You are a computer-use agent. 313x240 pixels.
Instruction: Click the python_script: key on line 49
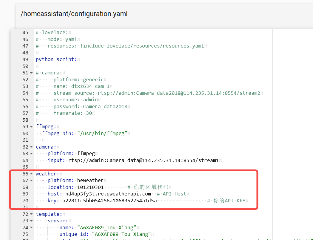pyautogui.click(x=55, y=59)
